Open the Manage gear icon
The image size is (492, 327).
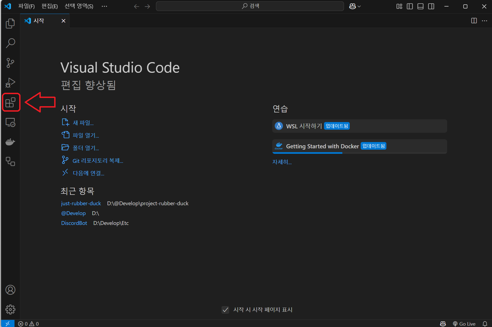(x=10, y=309)
